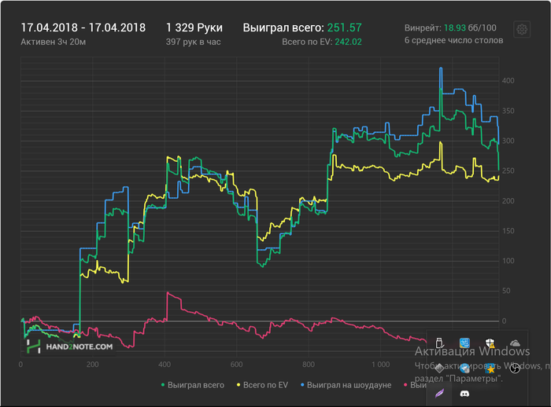Open the yellow star tray icon
Image resolution: width=551 pixels, height=407 pixels.
[490, 368]
